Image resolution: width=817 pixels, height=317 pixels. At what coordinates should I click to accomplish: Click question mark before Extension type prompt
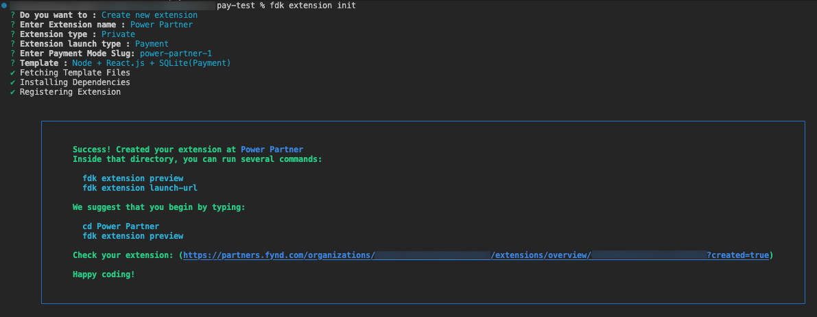[x=13, y=34]
